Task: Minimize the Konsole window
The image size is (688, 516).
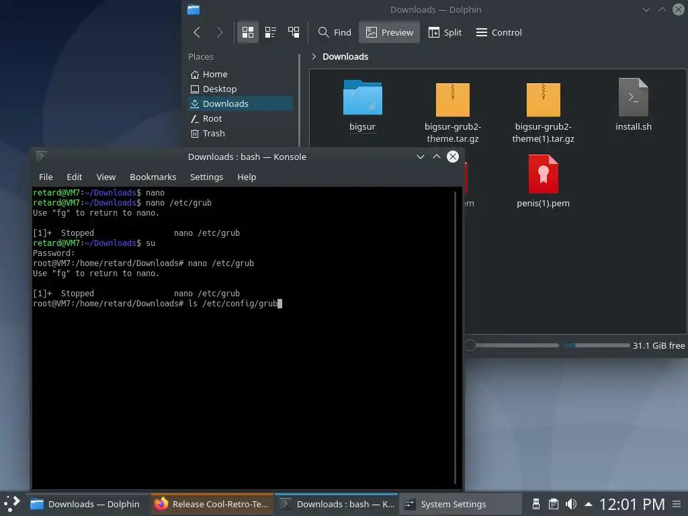Action: [421, 157]
